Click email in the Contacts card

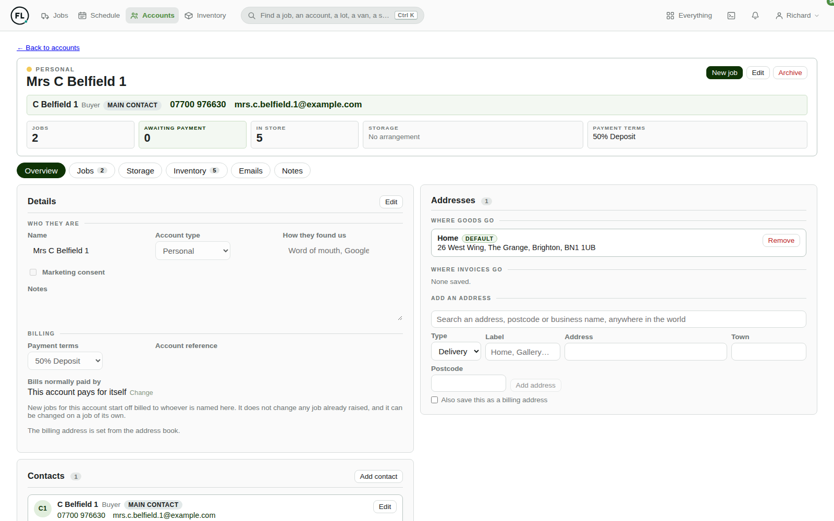(x=164, y=515)
